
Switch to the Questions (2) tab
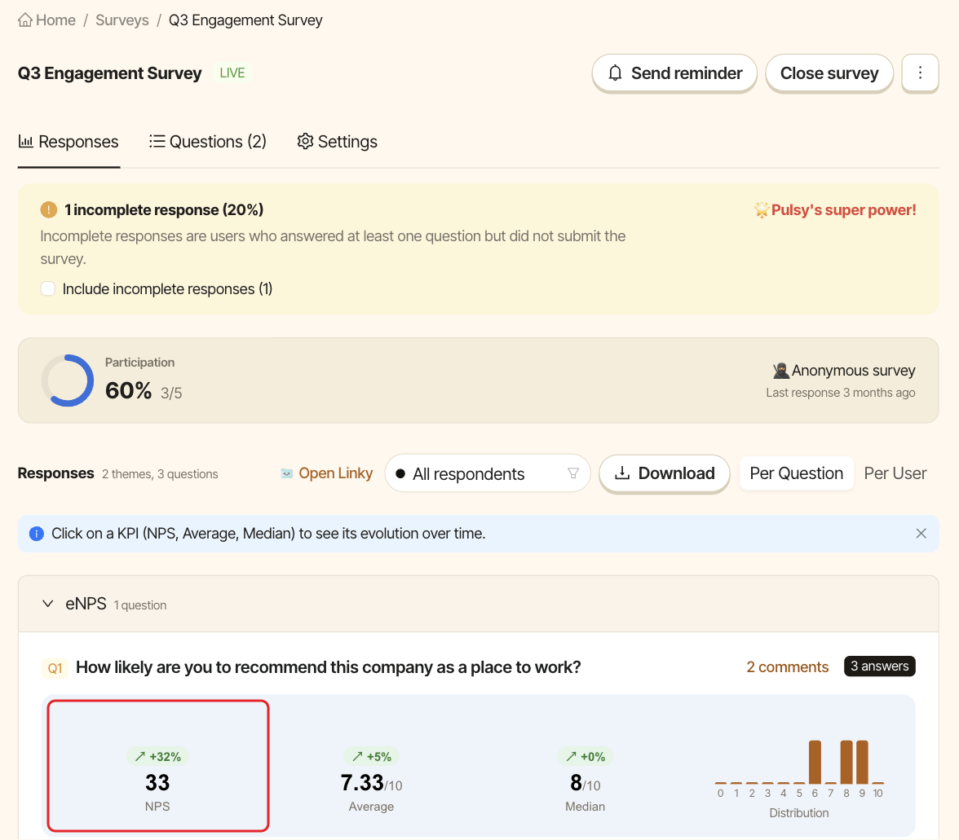point(207,142)
